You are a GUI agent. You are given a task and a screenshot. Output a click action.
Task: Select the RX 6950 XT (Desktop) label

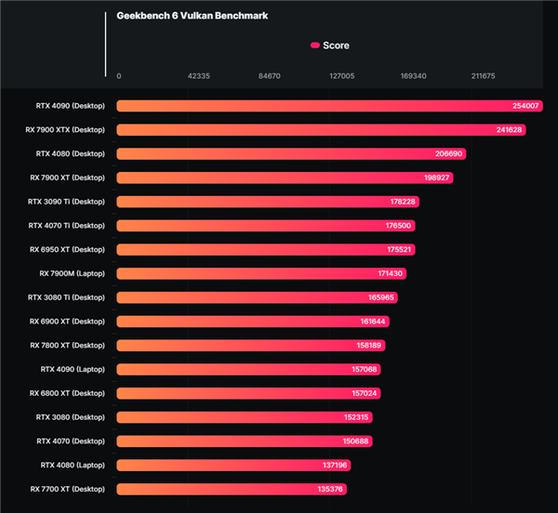click(x=67, y=249)
